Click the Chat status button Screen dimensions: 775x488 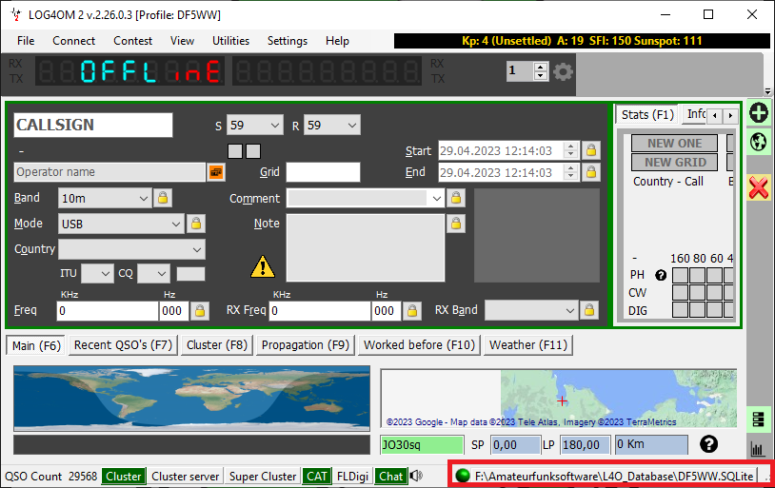391,477
